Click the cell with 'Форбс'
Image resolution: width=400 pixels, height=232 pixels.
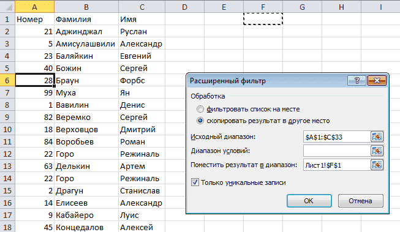pos(142,80)
